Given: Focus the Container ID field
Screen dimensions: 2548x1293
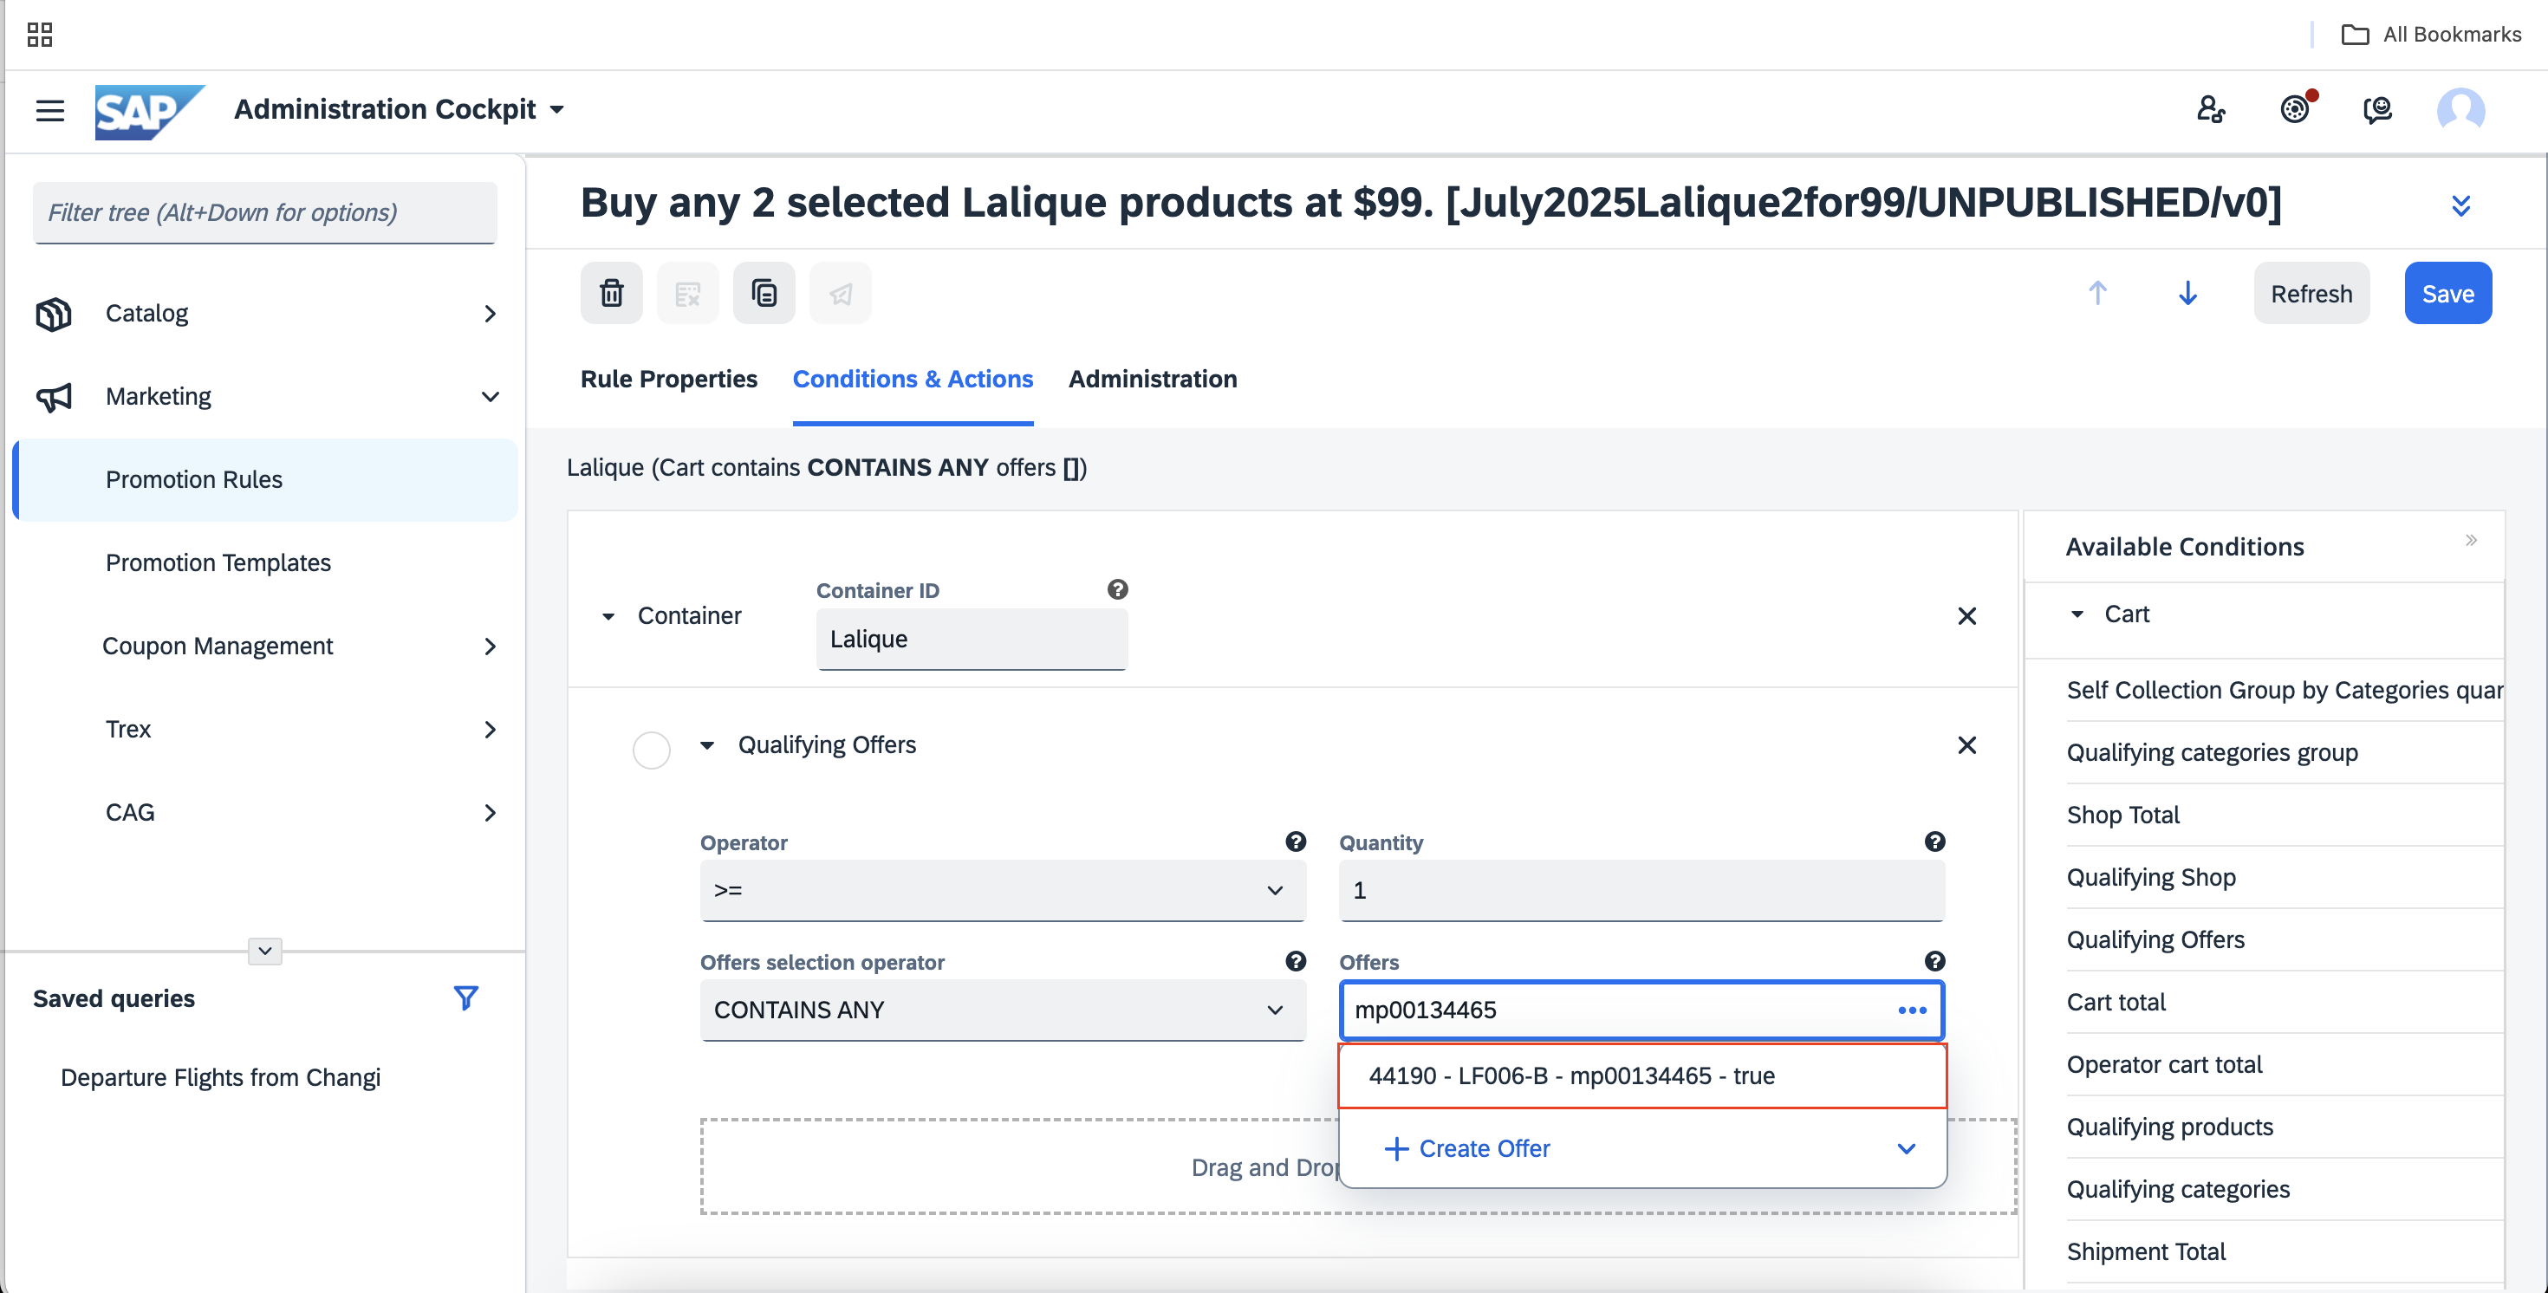Looking at the screenshot, I should [972, 639].
